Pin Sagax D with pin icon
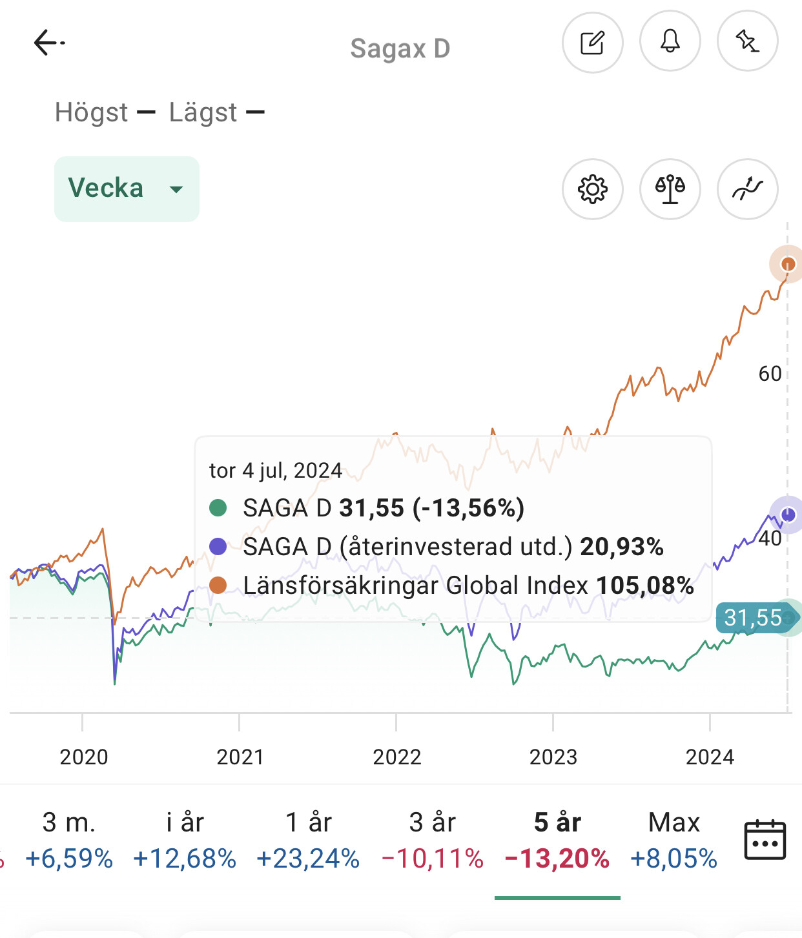Image resolution: width=802 pixels, height=938 pixels. 747,43
